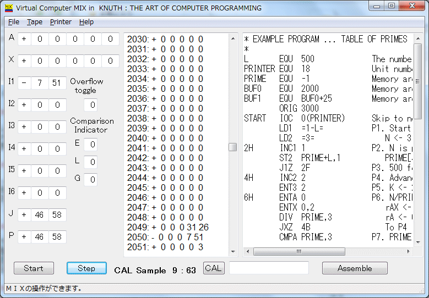
Task: Click the P register field showing 58
Action: pos(57,236)
